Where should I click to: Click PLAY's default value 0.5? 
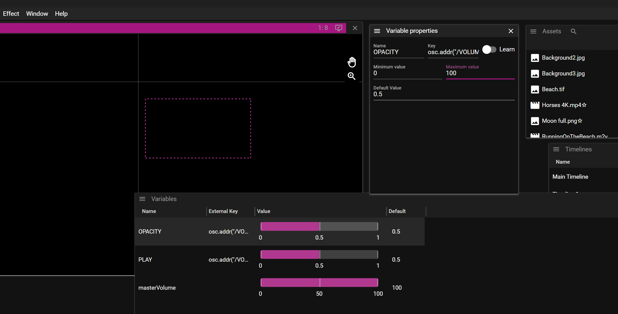tap(396, 260)
